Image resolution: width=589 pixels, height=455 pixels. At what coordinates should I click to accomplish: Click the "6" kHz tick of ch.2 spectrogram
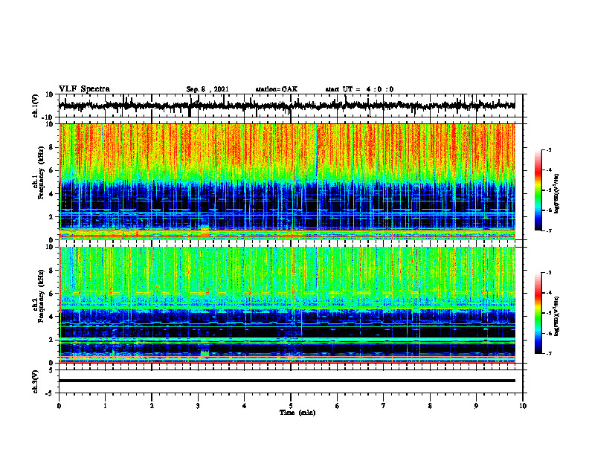pos(52,294)
